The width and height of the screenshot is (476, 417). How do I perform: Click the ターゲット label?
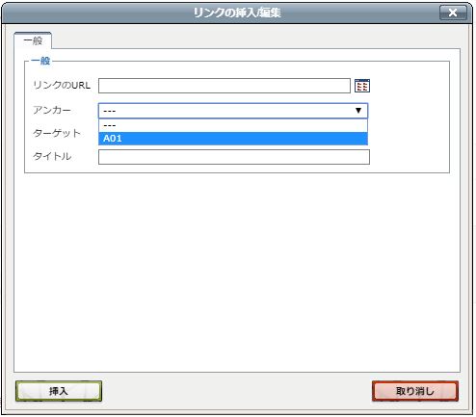(57, 133)
